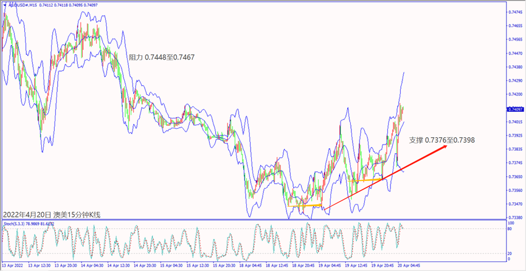Click the 0.74655 price axis label
526x271 pixels.
click(514, 26)
